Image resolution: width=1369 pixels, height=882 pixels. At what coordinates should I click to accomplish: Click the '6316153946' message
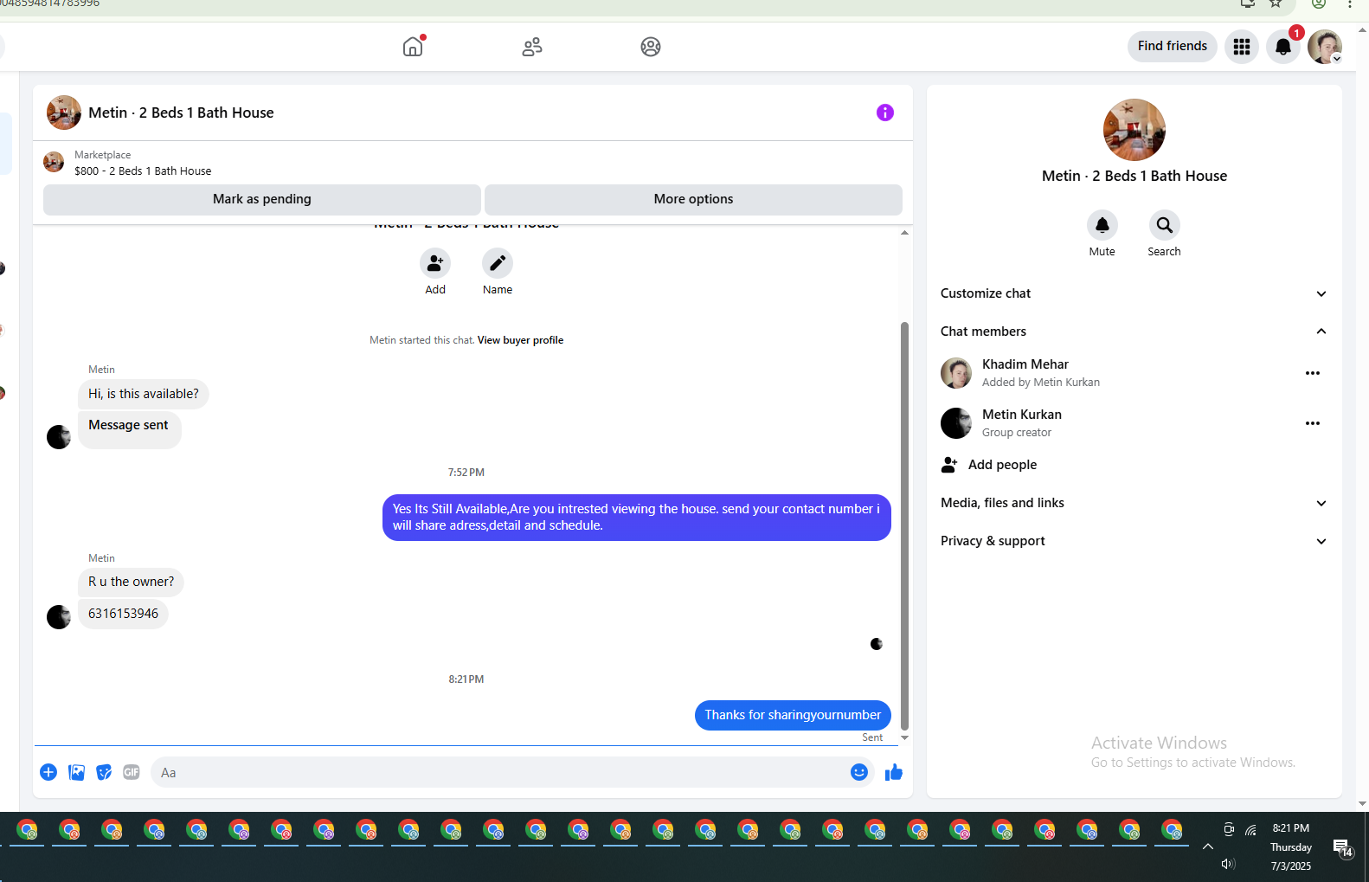point(123,614)
